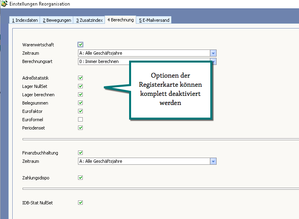Viewport: 299px width, 219px height.
Task: Open the Berechnungsart dropdown list
Action: coord(213,61)
